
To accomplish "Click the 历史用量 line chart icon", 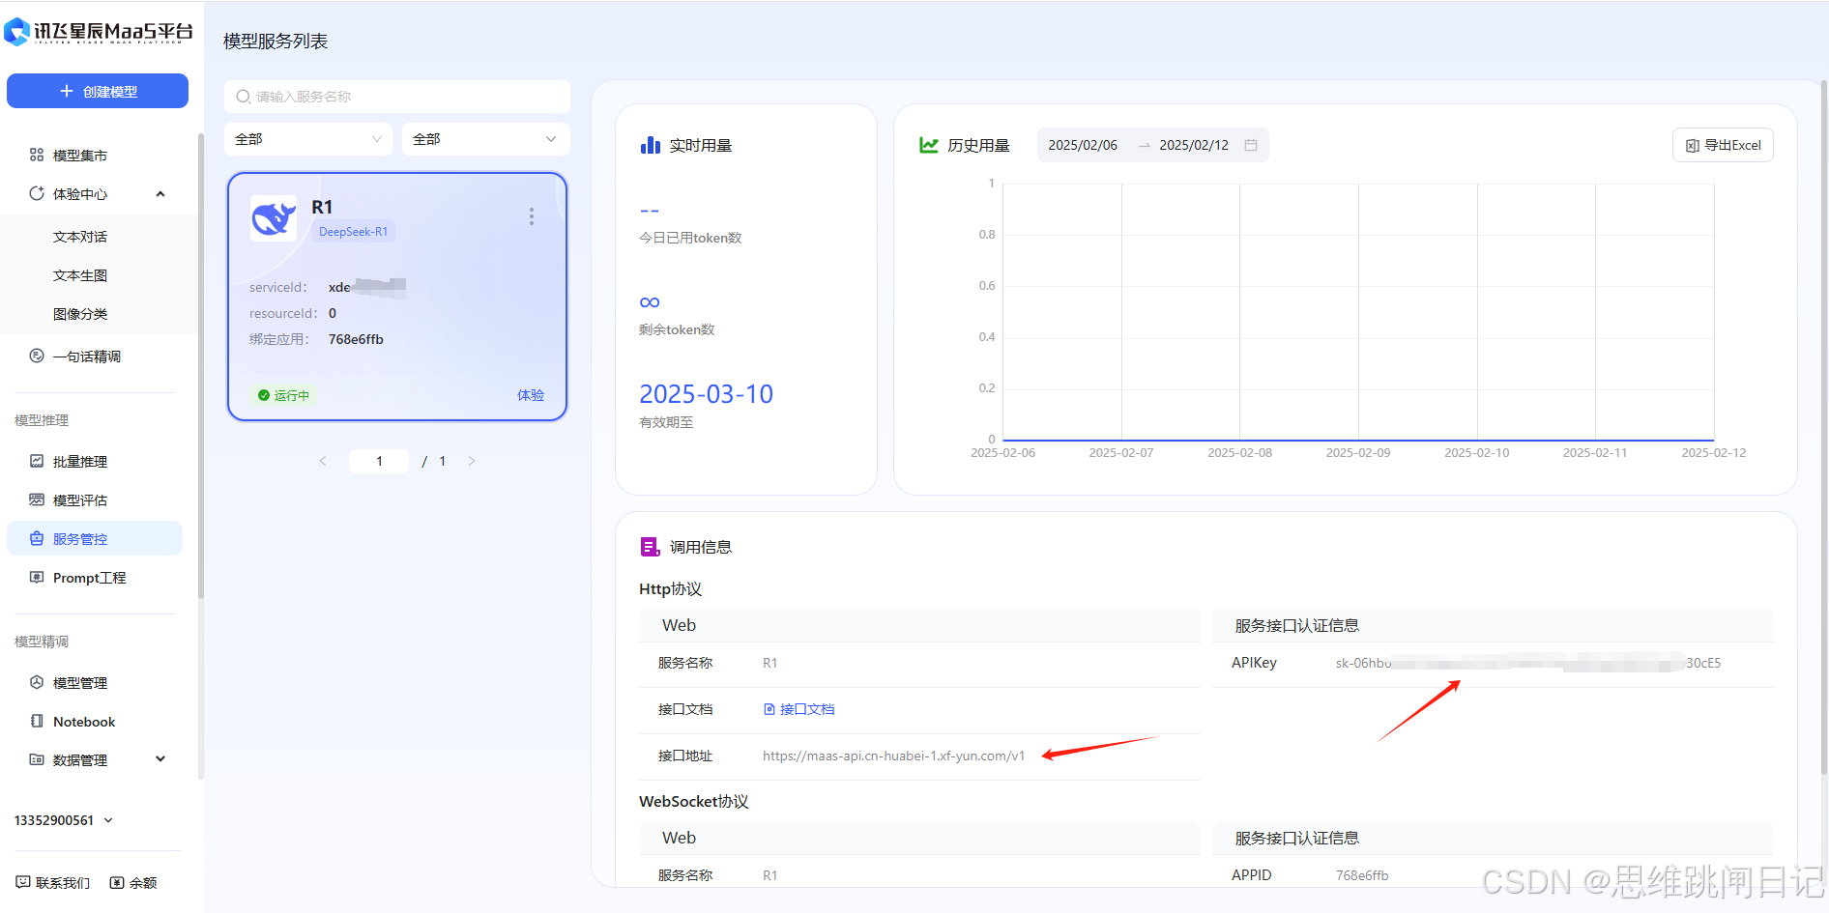I will (x=929, y=145).
